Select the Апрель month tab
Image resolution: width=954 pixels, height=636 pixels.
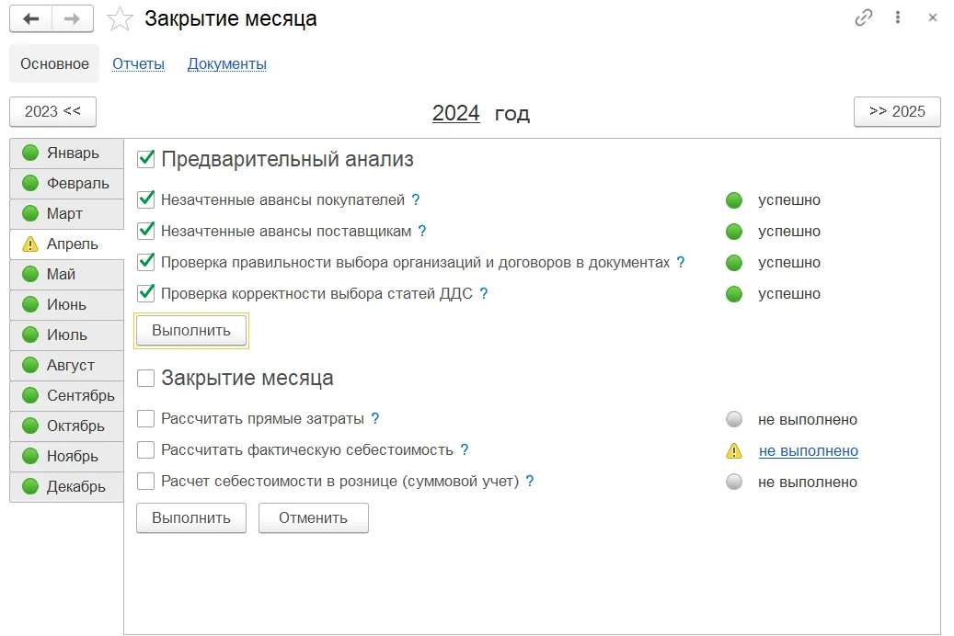pyautogui.click(x=67, y=244)
